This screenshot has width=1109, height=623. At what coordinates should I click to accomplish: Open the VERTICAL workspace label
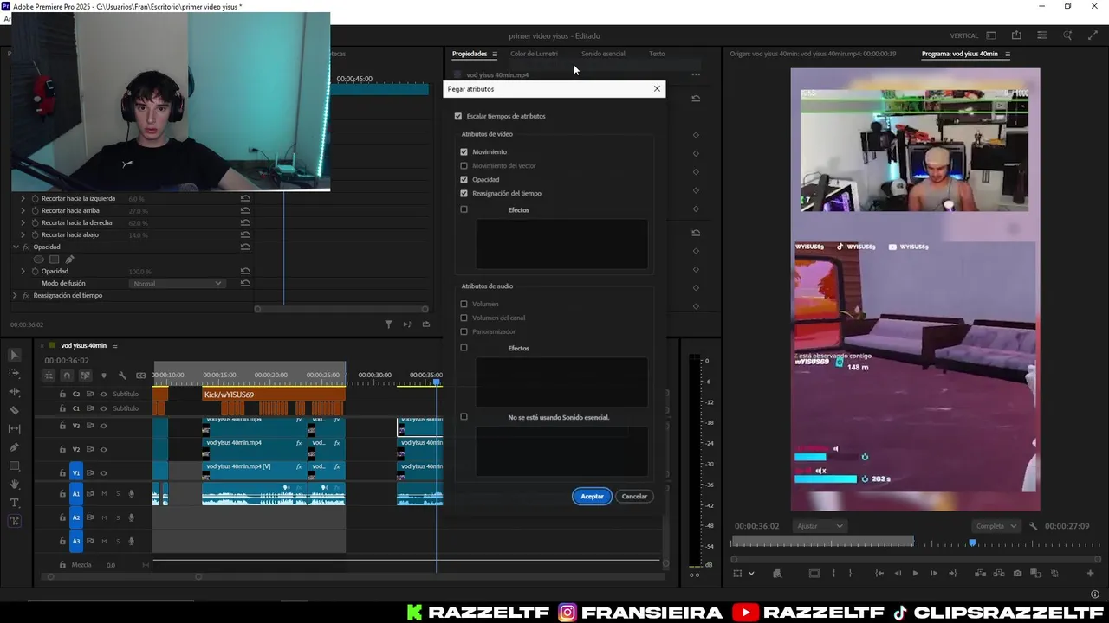tap(964, 35)
